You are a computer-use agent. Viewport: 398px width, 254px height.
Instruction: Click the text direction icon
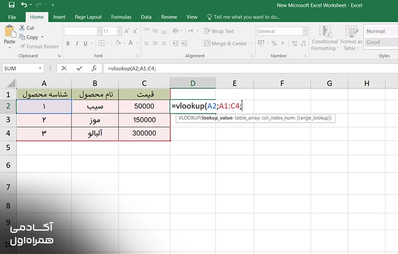(x=191, y=31)
